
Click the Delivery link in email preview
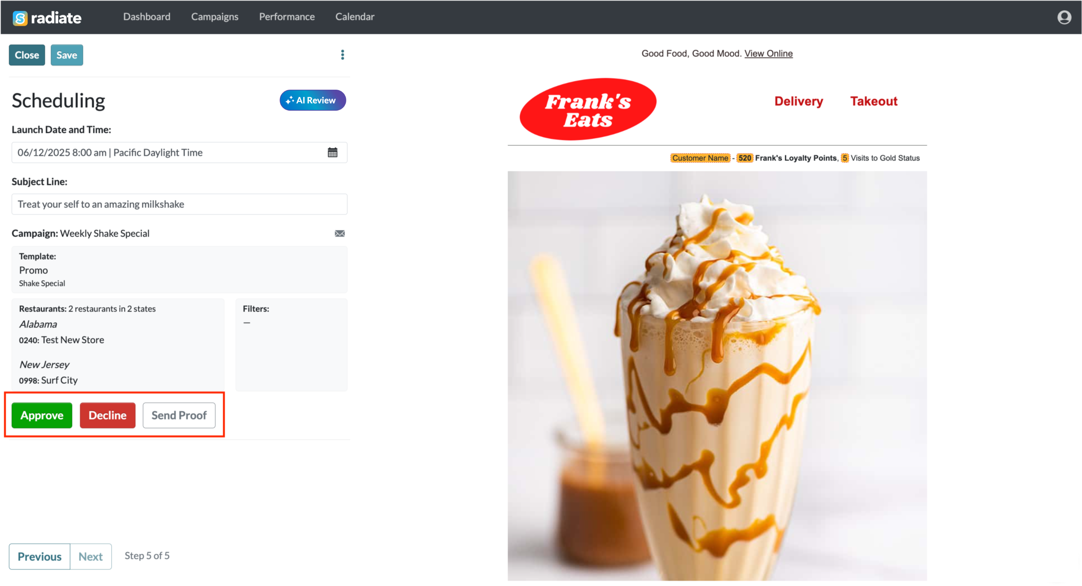[799, 101]
